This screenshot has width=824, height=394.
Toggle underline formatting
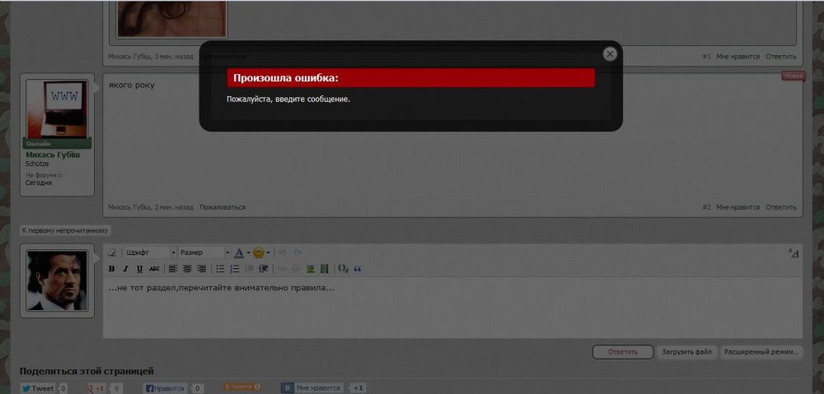tap(140, 269)
